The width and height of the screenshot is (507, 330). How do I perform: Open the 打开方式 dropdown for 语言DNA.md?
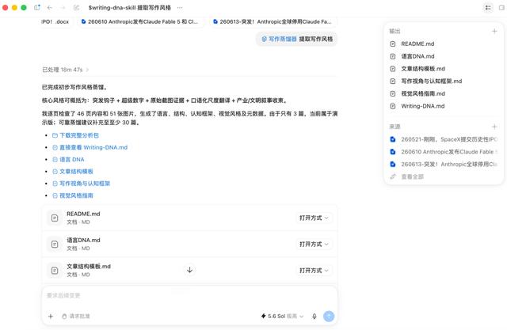click(x=314, y=244)
